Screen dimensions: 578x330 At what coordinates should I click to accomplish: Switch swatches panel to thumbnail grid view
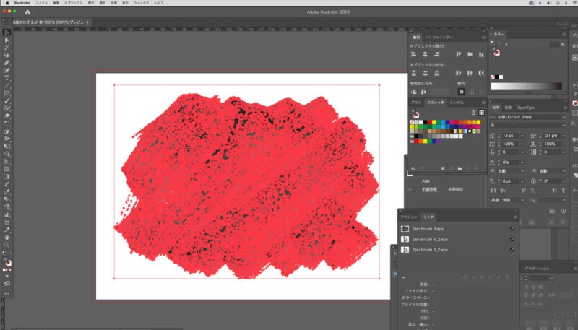pyautogui.click(x=481, y=113)
